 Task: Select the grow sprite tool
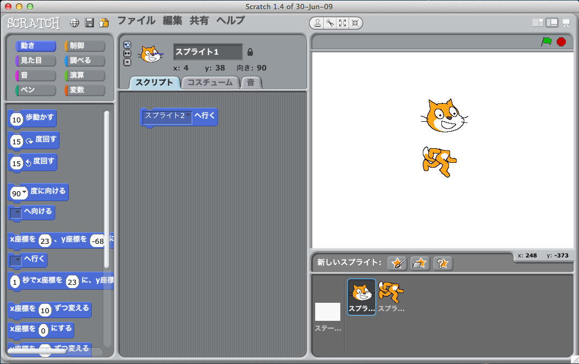(342, 24)
